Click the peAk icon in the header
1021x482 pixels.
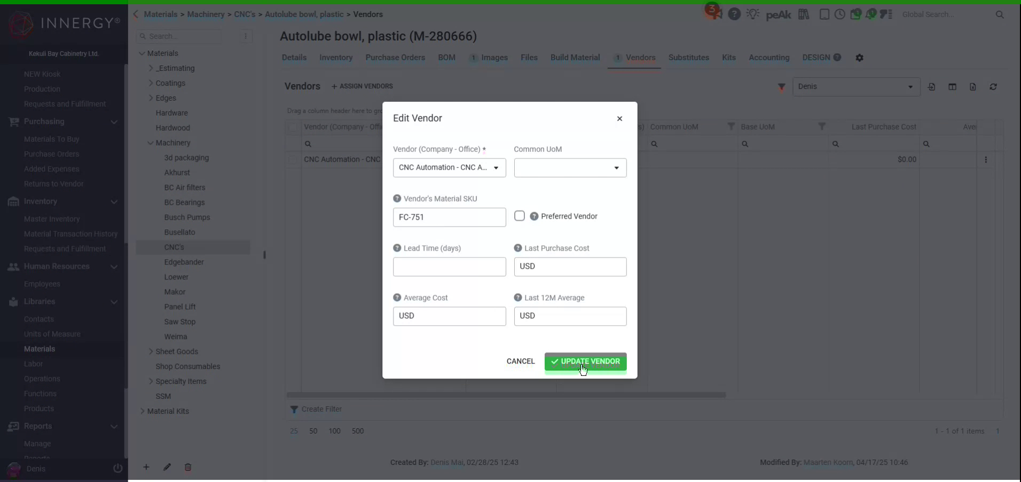pyautogui.click(x=779, y=14)
